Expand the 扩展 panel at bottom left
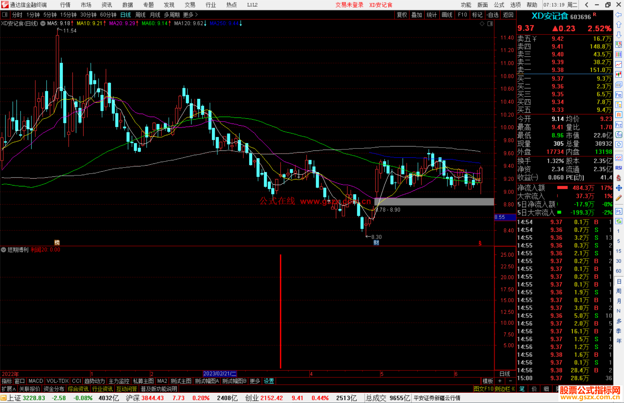 9,389
